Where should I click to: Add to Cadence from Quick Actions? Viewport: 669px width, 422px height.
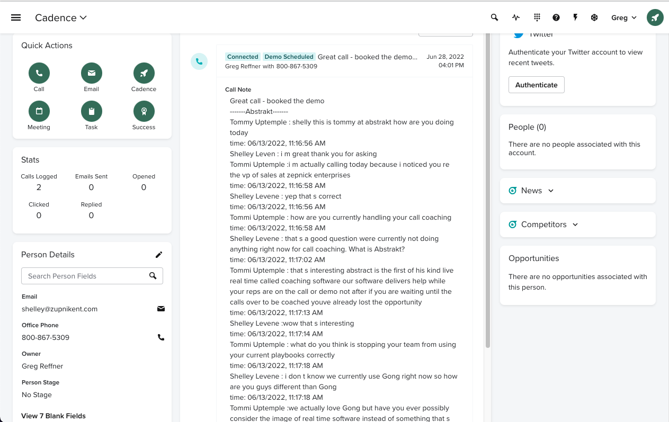click(x=144, y=73)
